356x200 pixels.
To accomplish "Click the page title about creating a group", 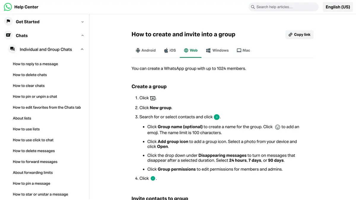I will pyautogui.click(x=183, y=34).
